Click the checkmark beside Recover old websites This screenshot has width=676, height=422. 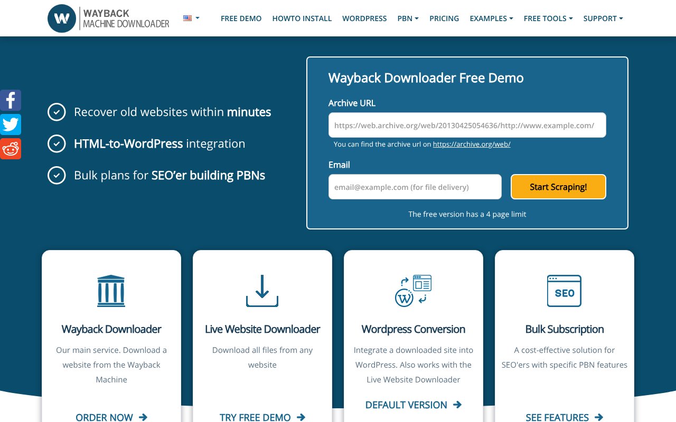pos(57,112)
